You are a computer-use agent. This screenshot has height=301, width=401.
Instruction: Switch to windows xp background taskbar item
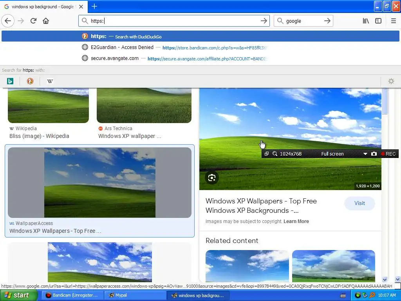[198, 296]
